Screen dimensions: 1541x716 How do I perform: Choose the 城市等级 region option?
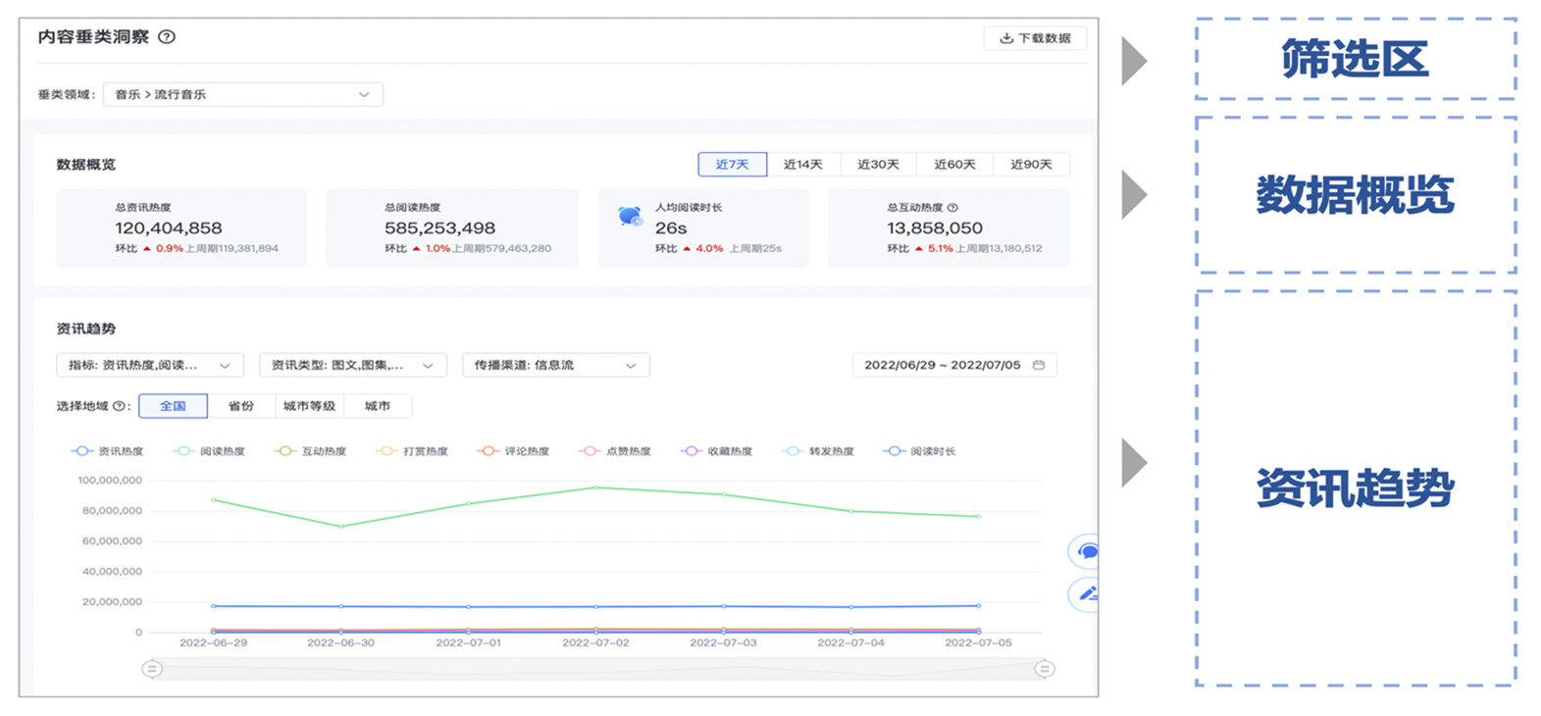309,406
